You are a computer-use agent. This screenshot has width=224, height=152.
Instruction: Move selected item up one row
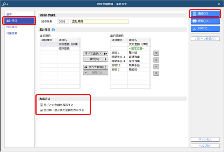point(156,60)
